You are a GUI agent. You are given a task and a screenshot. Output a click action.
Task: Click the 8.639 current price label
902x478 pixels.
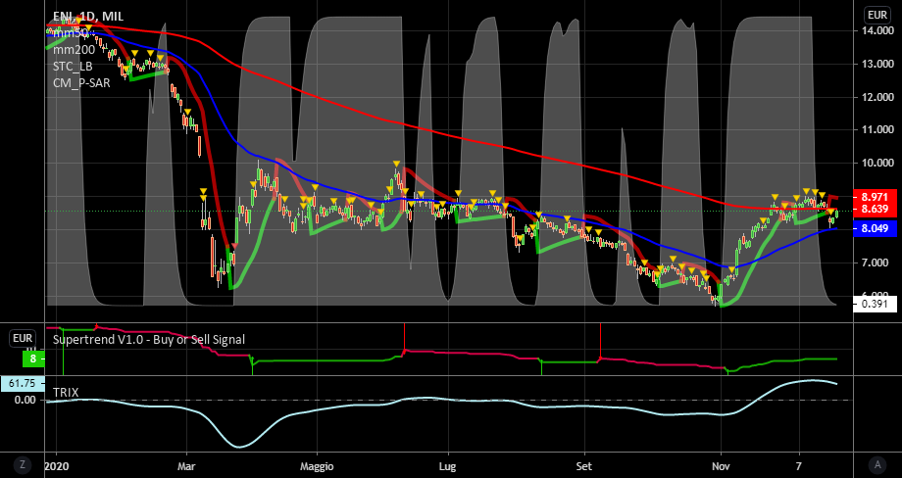(875, 210)
